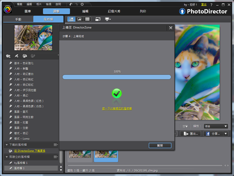234x176 pixels.
Task: Select the 風格檔 tab
Action: pos(48,19)
